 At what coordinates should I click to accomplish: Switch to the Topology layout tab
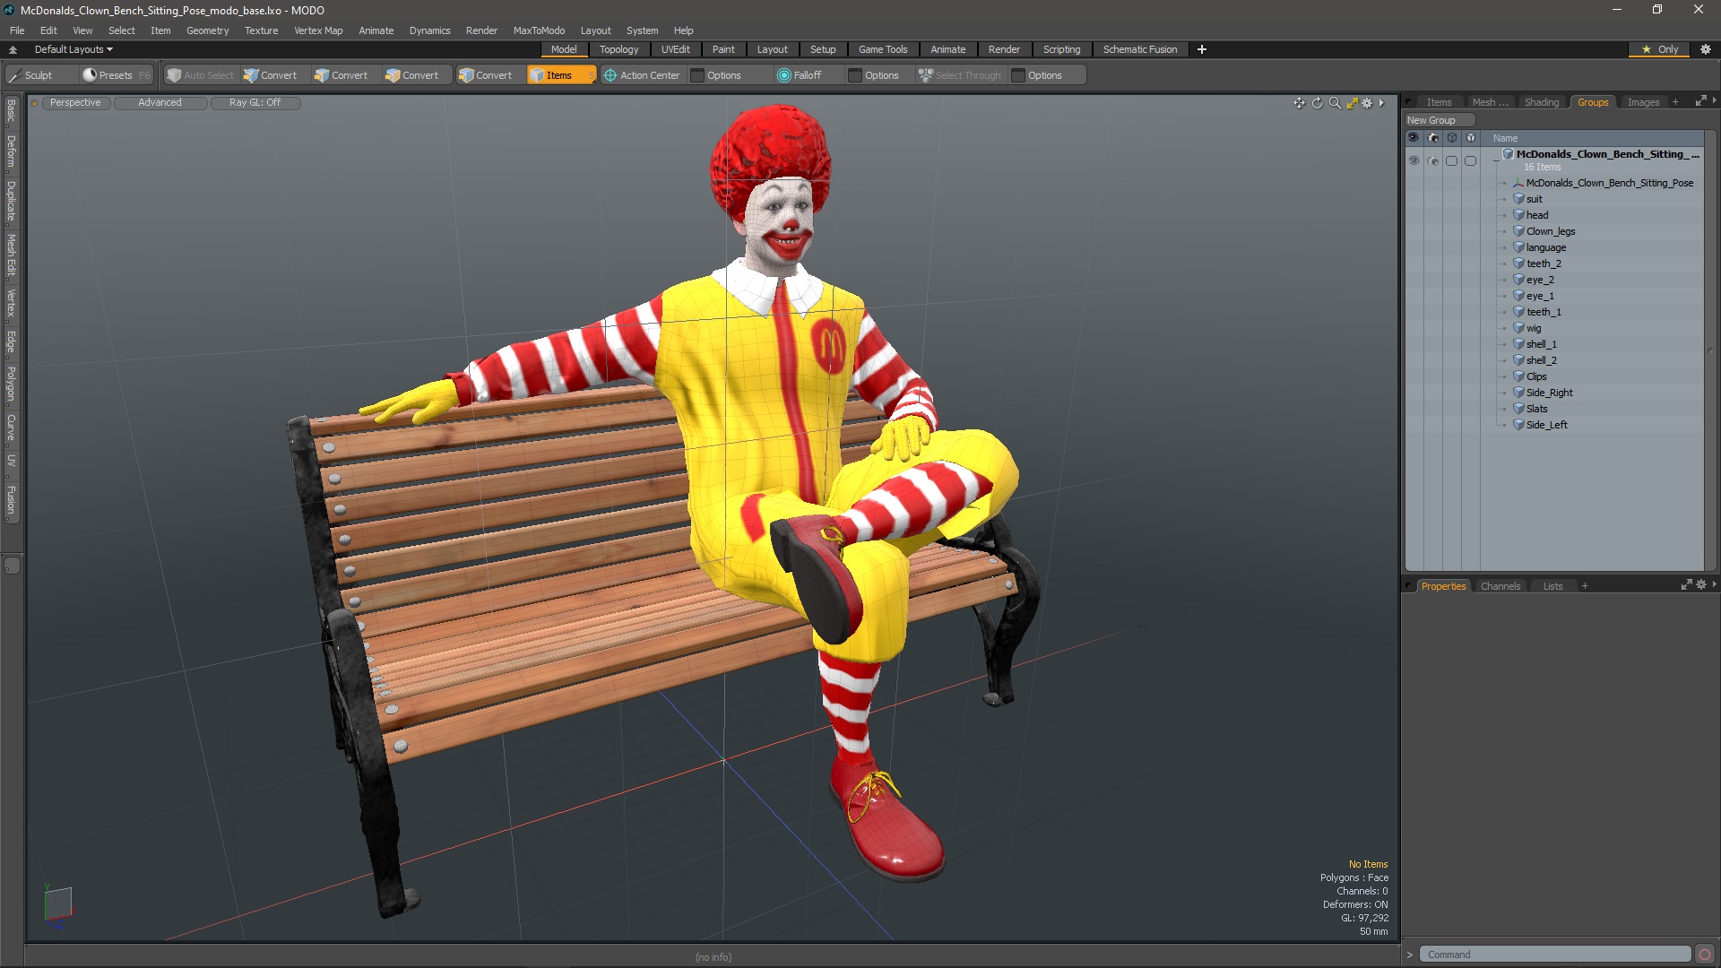pyautogui.click(x=618, y=49)
